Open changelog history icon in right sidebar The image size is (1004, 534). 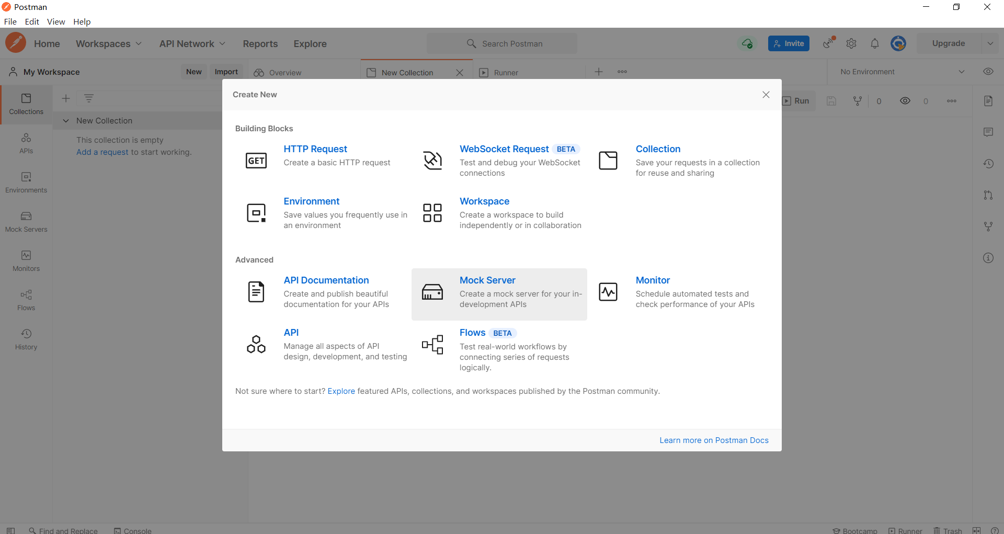tap(988, 164)
